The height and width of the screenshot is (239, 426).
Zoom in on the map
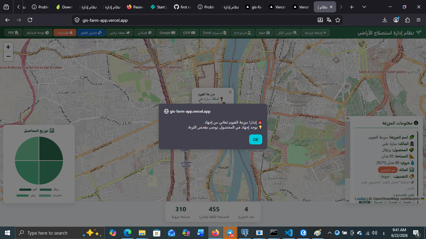(8, 47)
